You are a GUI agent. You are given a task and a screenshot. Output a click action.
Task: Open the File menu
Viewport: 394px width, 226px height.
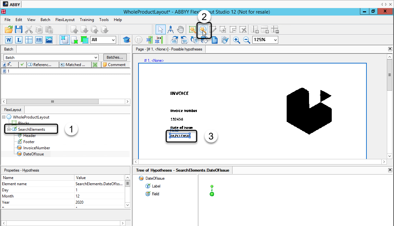(7, 20)
